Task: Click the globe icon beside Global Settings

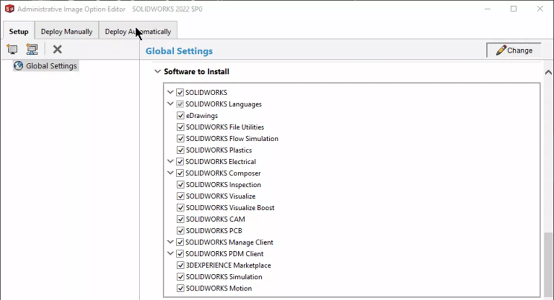Action: (18, 66)
